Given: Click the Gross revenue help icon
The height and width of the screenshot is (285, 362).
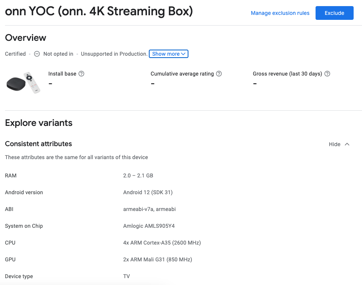Looking at the screenshot, I should point(327,74).
